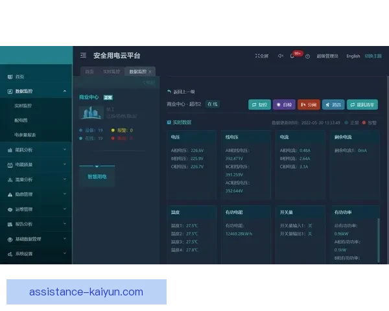Click the building thumbnail for 商业中心
This screenshot has height=311, width=389.
click(91, 113)
